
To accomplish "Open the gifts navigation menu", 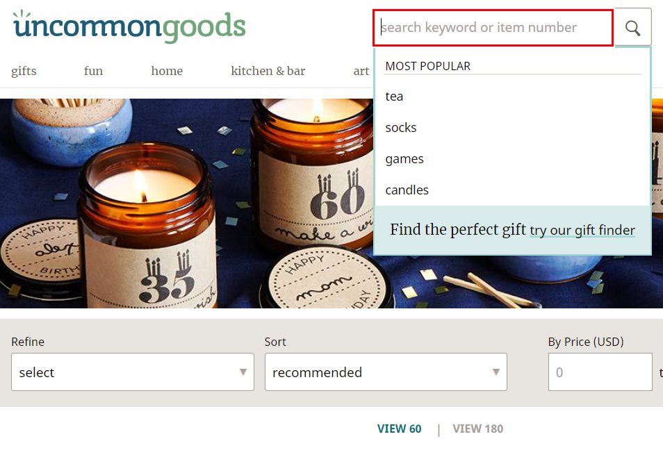I will (x=24, y=71).
